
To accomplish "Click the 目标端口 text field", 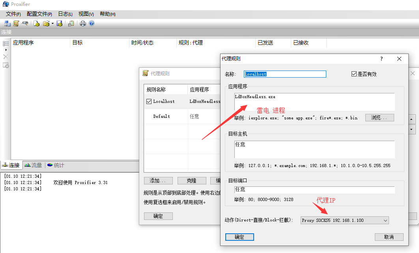I will click(x=314, y=190).
